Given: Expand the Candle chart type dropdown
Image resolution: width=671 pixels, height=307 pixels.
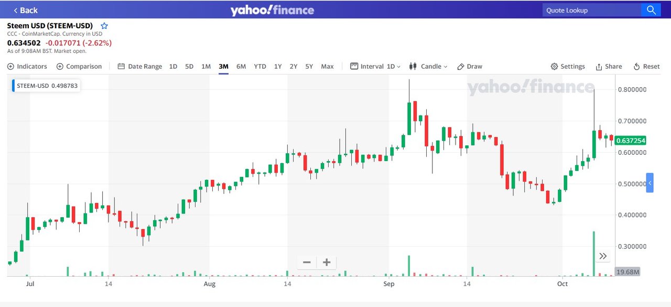Looking at the screenshot, I should (x=428, y=66).
